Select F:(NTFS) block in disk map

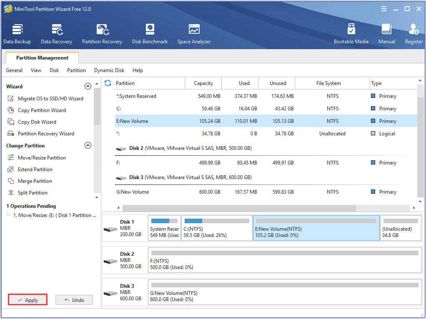(x=285, y=260)
